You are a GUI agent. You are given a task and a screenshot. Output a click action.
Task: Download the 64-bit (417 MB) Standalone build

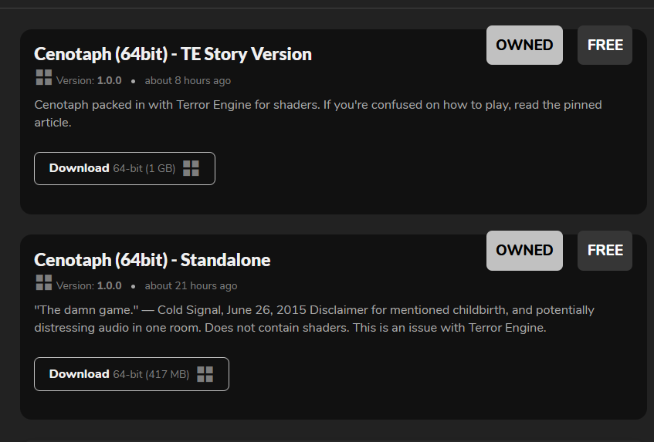click(131, 374)
